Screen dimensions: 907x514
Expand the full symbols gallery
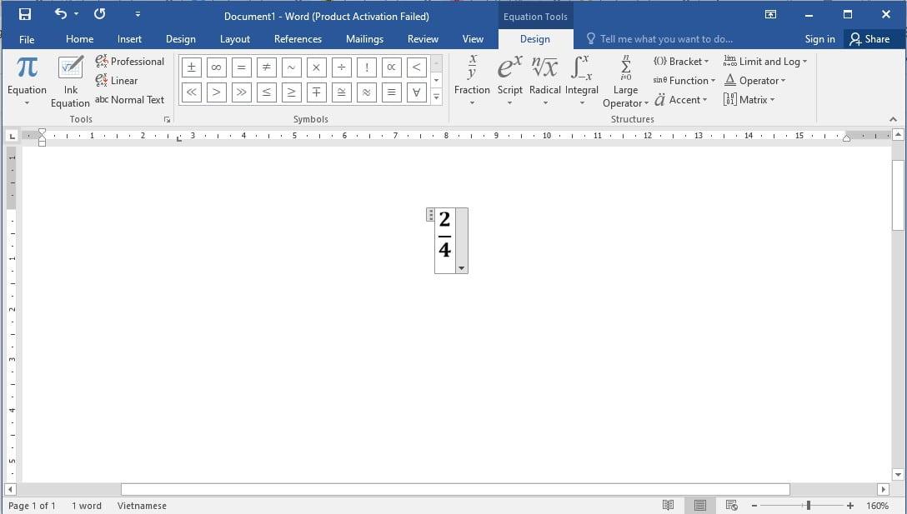point(436,96)
